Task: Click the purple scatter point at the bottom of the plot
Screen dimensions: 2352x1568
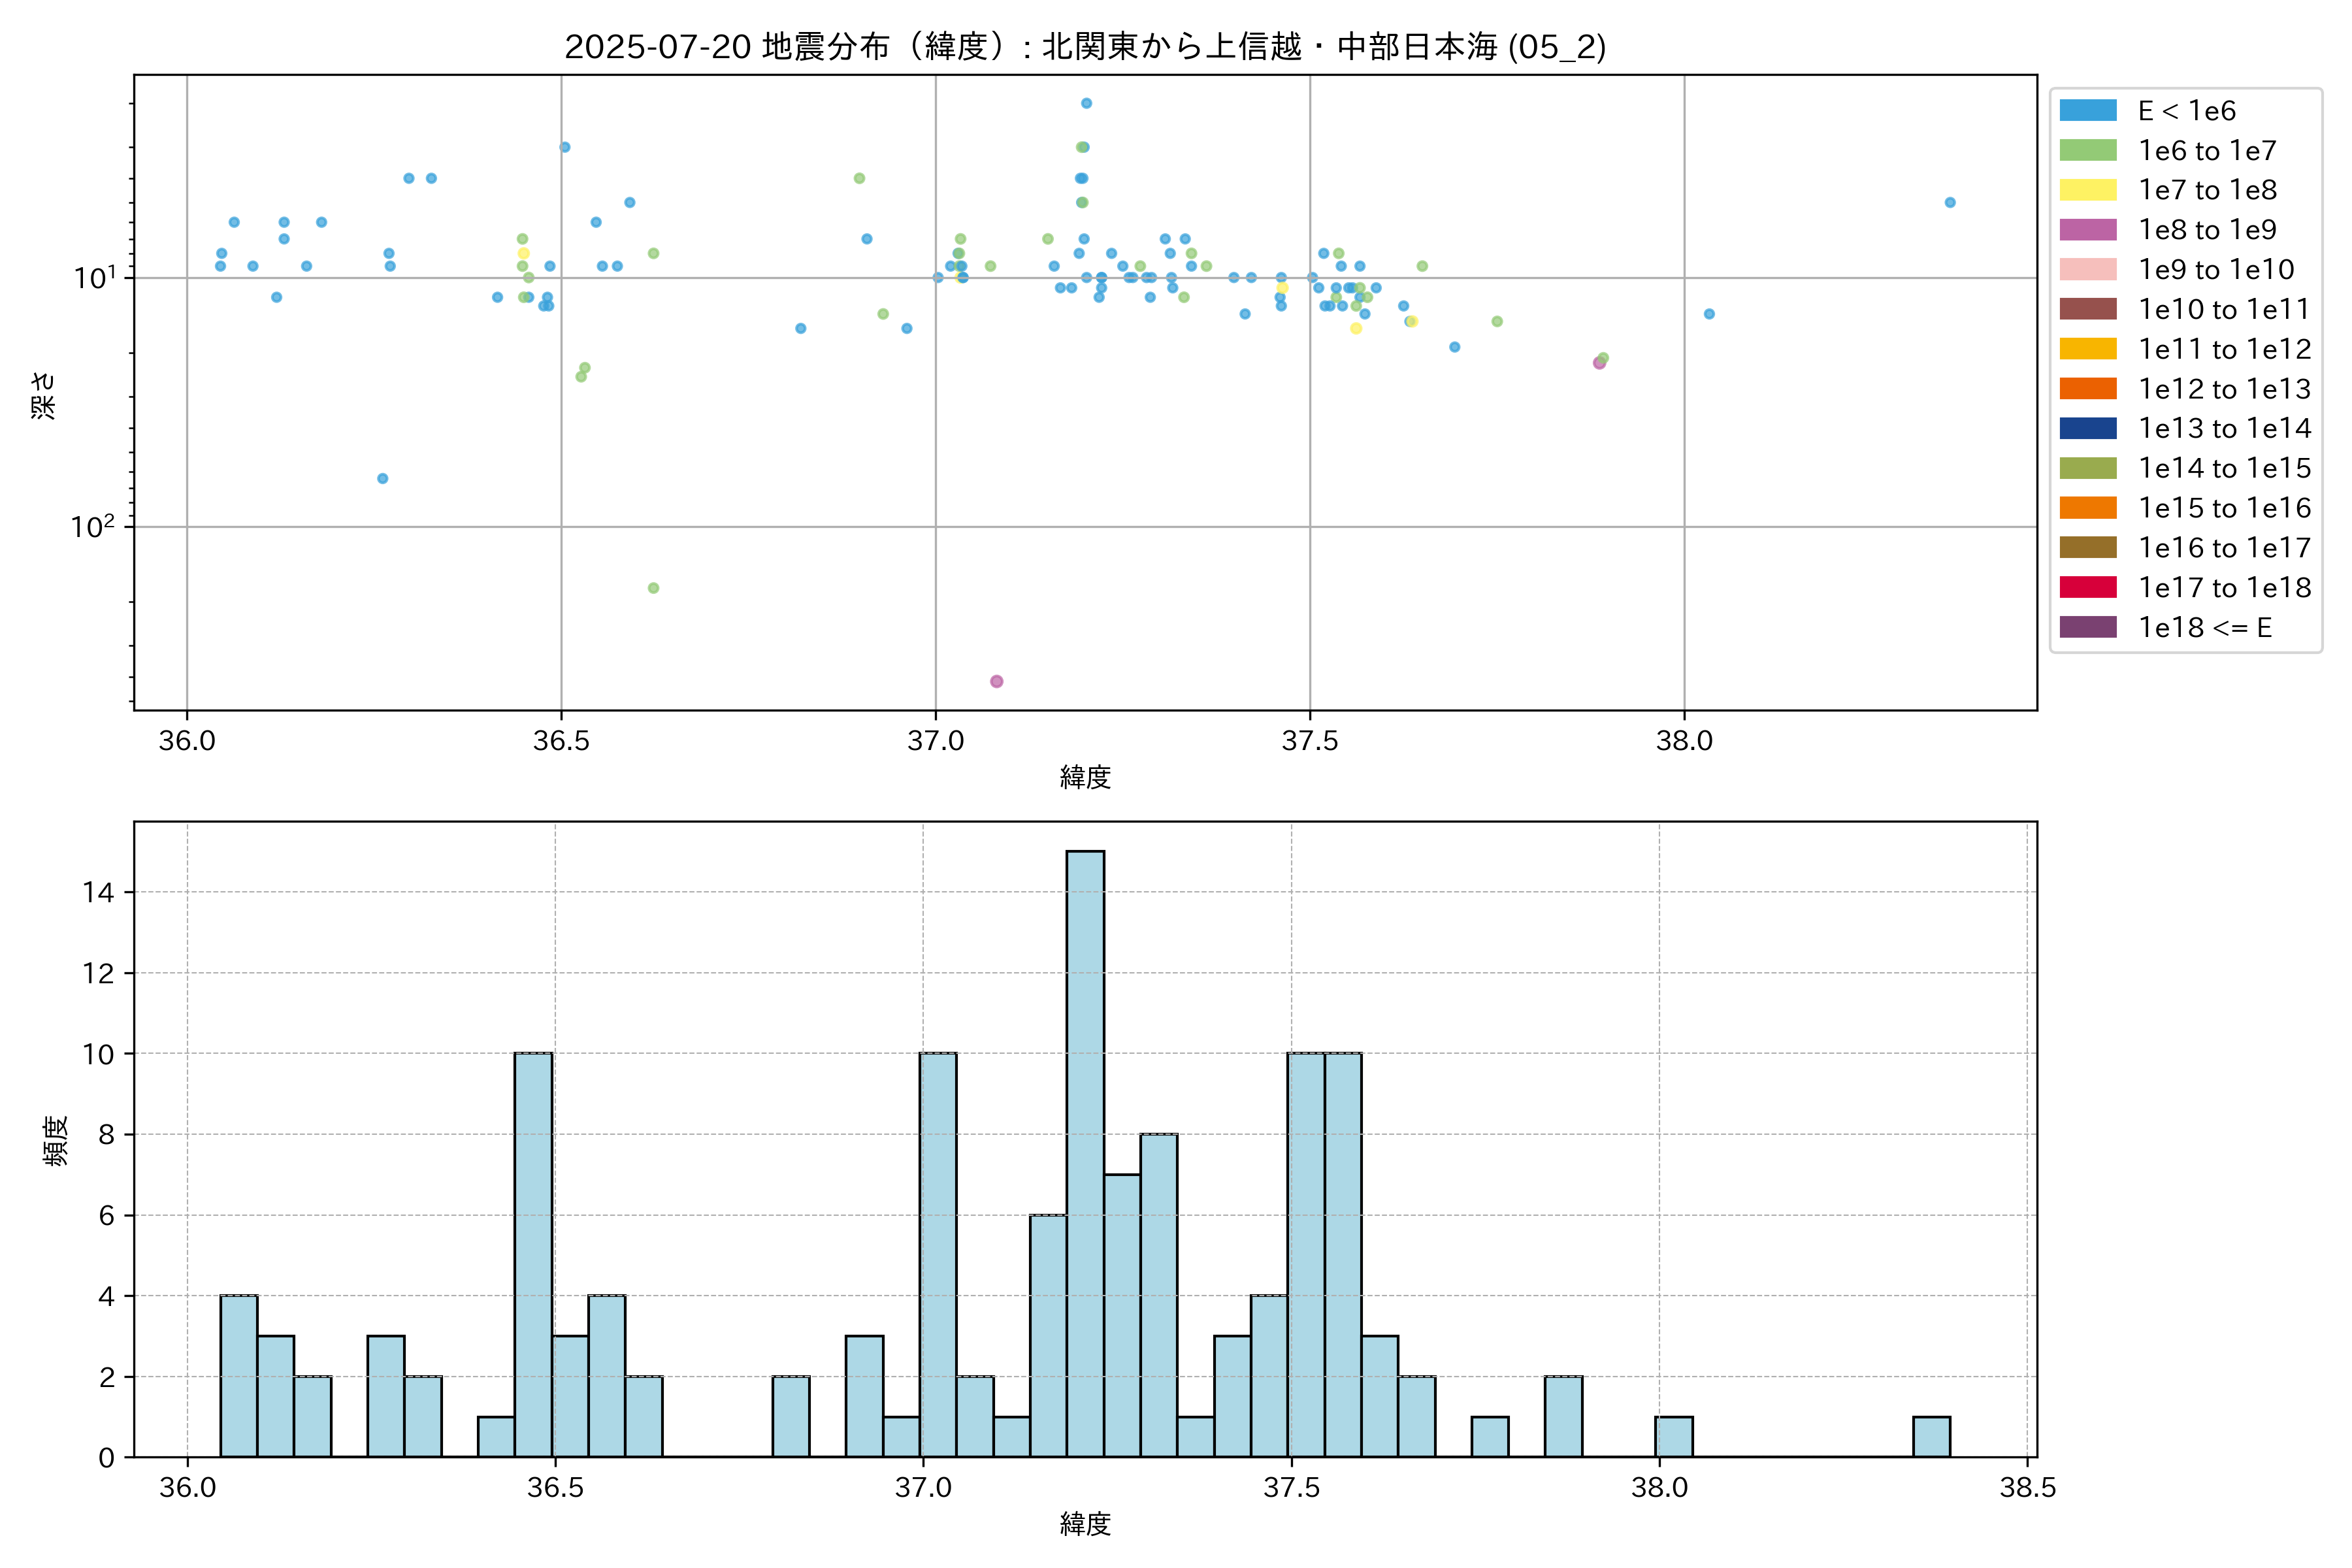Action: [996, 682]
